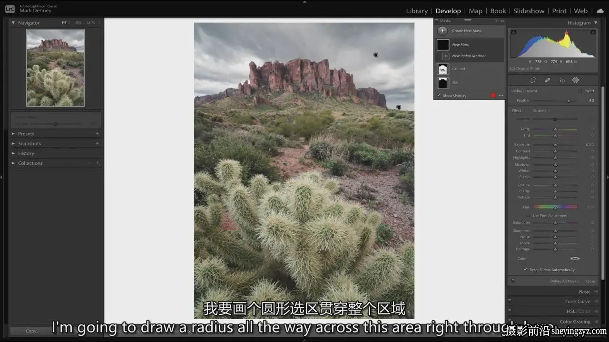Select the Red Eye Correction tool icon
Viewport: 609px width, 342px height.
pyautogui.click(x=562, y=80)
